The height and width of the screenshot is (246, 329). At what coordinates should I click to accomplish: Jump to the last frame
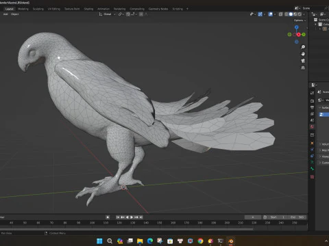(141, 217)
